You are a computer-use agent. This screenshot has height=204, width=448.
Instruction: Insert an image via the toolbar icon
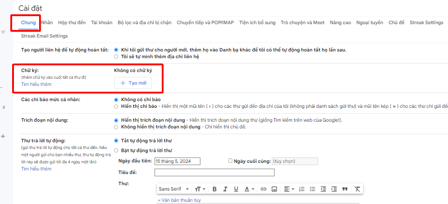pos(274,189)
